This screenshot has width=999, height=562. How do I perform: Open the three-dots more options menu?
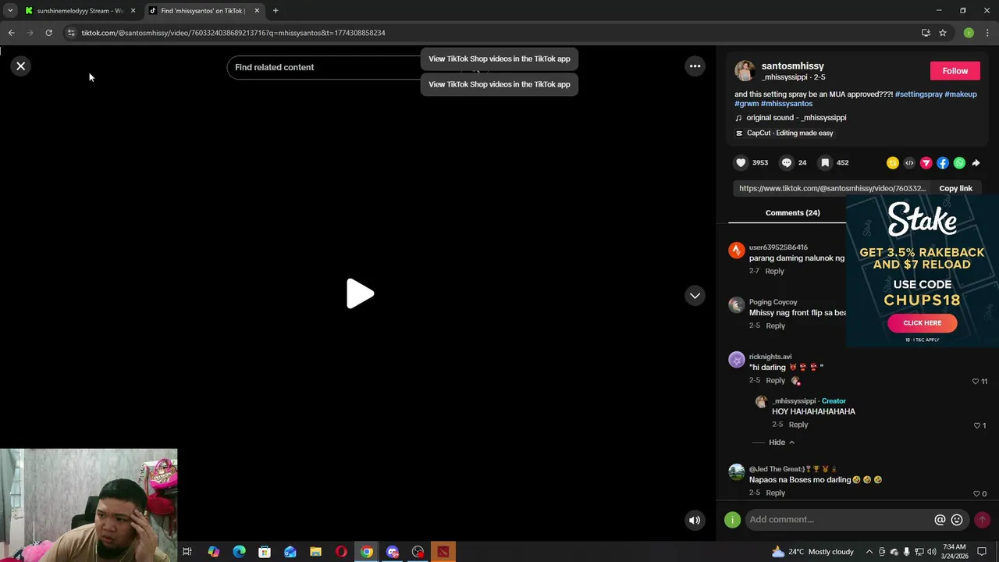coord(695,66)
